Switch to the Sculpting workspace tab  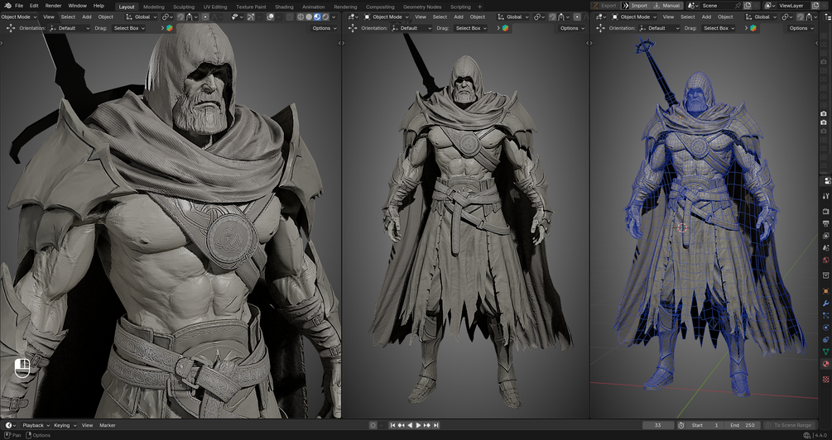184,7
